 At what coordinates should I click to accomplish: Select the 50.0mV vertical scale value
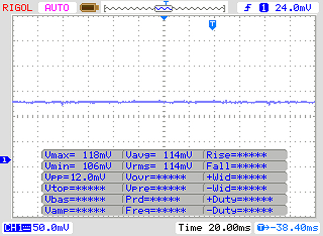51,228
